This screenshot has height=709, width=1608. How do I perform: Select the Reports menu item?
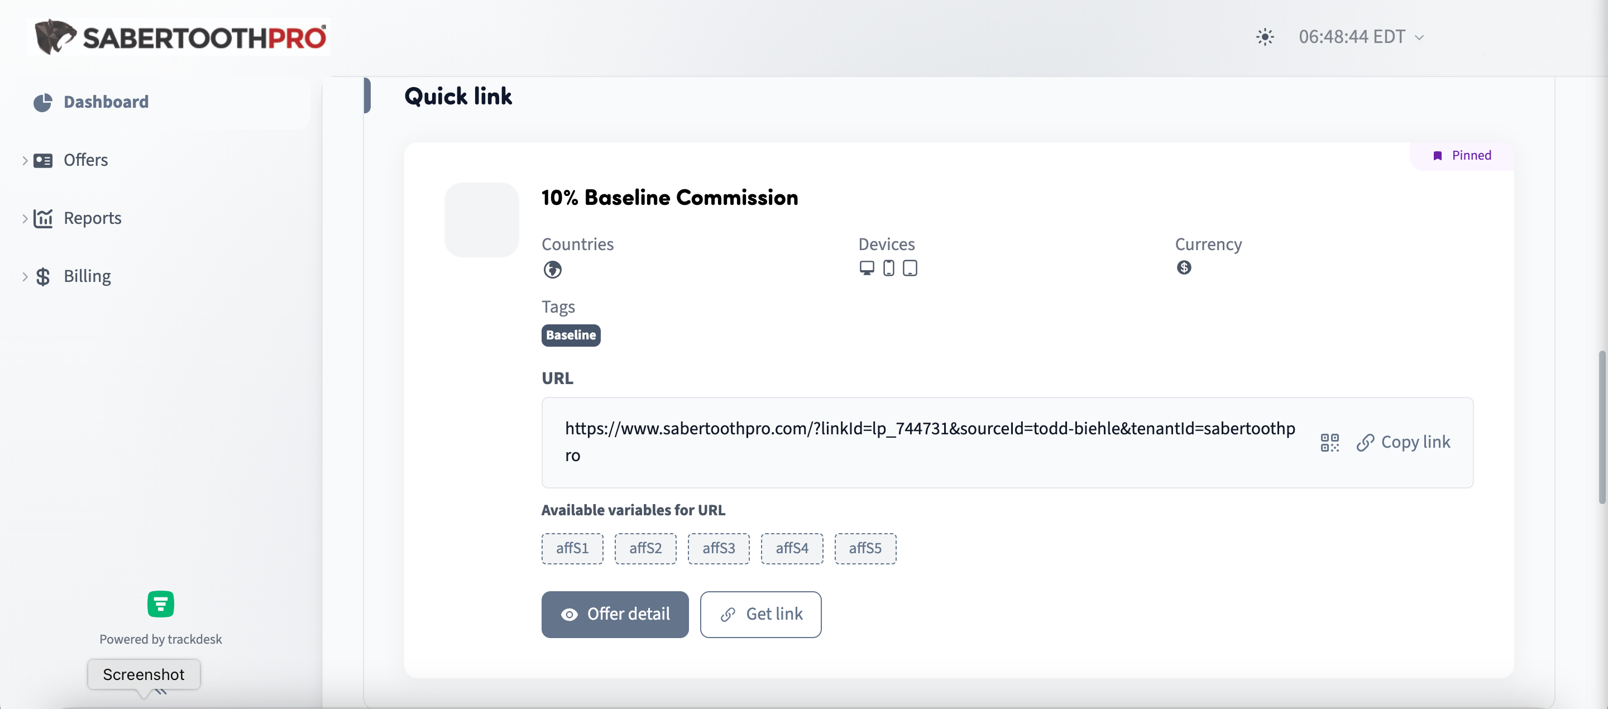coord(92,218)
